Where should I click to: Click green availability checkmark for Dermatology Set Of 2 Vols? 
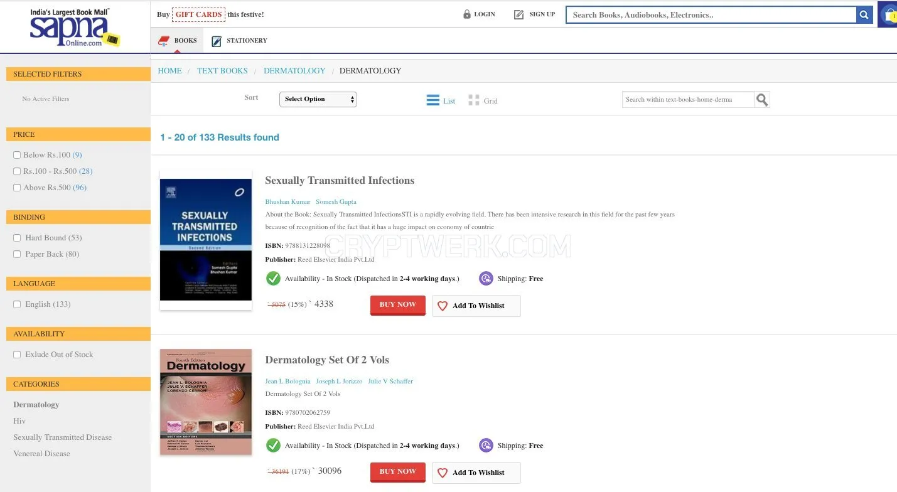point(273,446)
